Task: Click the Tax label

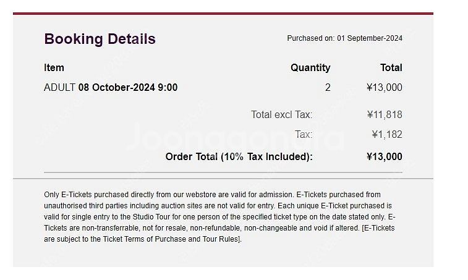Action: point(304,134)
